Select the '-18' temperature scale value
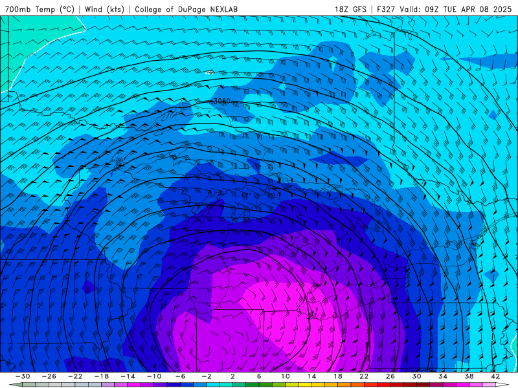 (102, 376)
